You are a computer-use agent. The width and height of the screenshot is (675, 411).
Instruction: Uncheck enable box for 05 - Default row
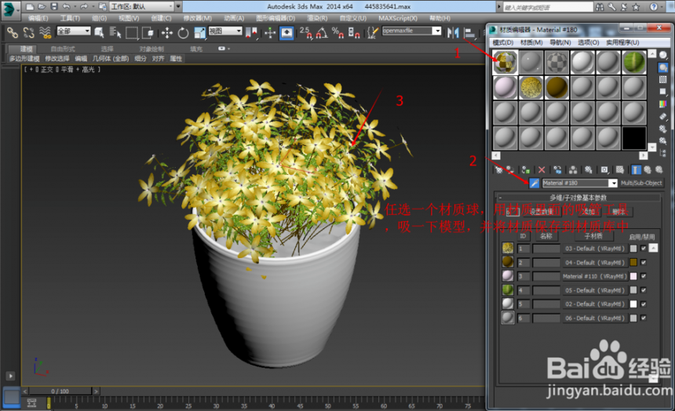(x=643, y=290)
